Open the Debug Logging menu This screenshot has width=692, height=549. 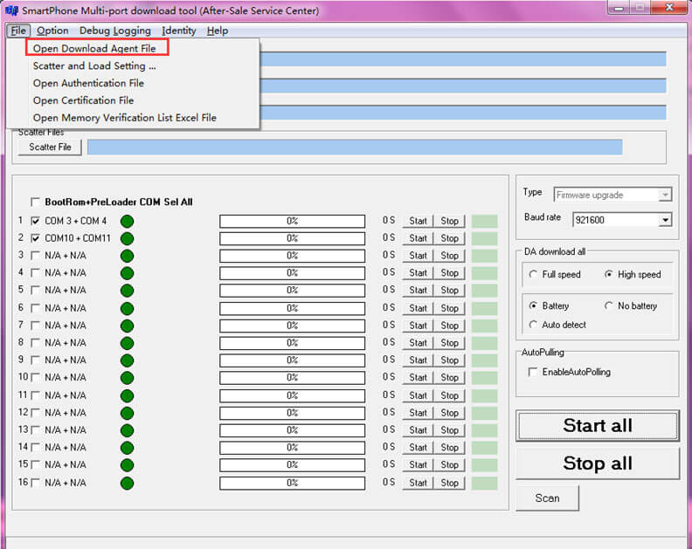pyautogui.click(x=115, y=31)
